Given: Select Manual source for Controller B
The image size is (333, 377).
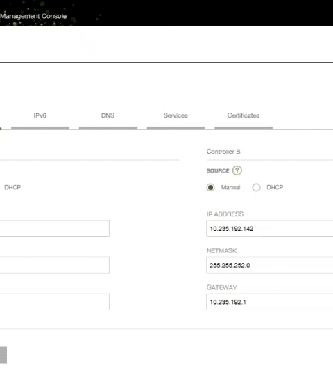Looking at the screenshot, I should [x=210, y=187].
